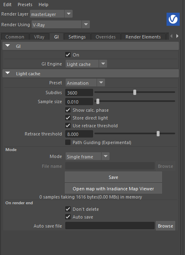The width and height of the screenshot is (185, 255).
Task: Switch to the Render Elements tab
Action: 143,37
